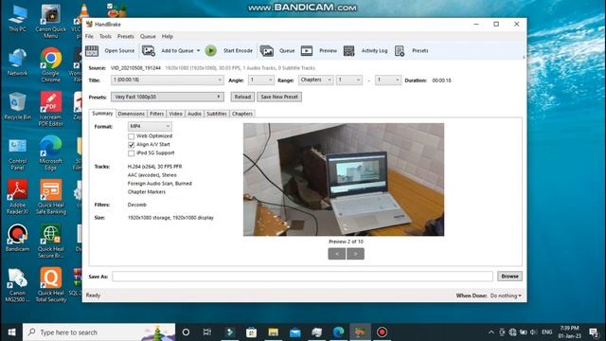Click the Browse button
Screen dimensions: 606x341
(x=509, y=277)
